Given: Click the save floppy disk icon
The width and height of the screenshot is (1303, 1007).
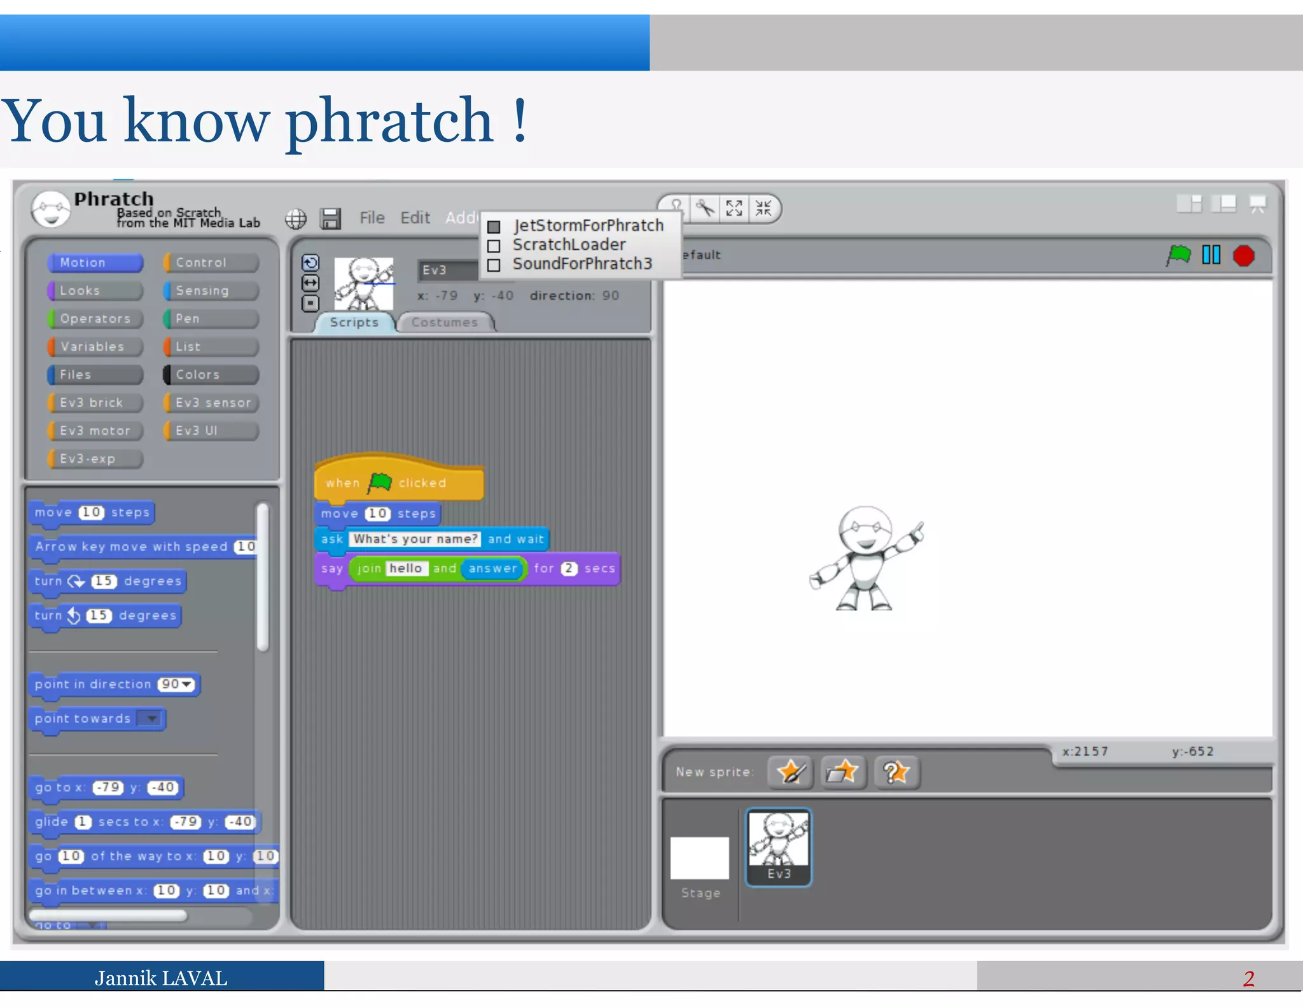Looking at the screenshot, I should [x=330, y=218].
